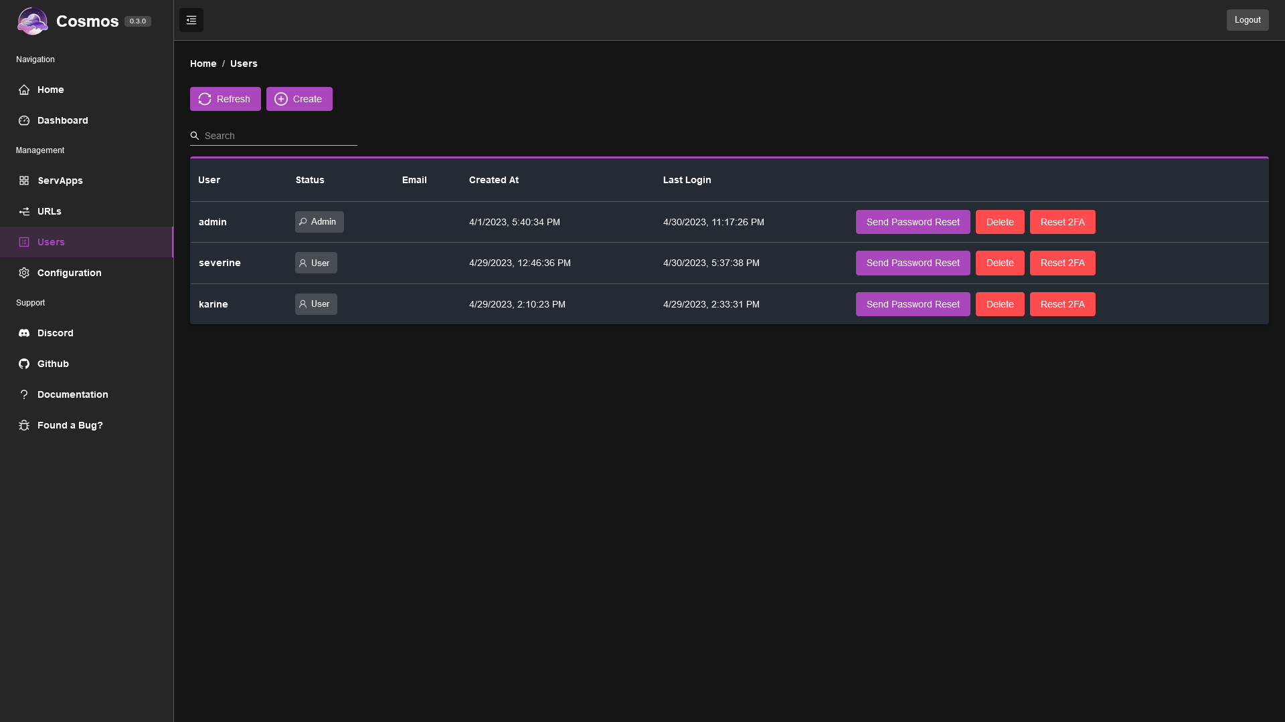Click Home in the breadcrumb trail
This screenshot has height=722, width=1285.
pos(203,64)
